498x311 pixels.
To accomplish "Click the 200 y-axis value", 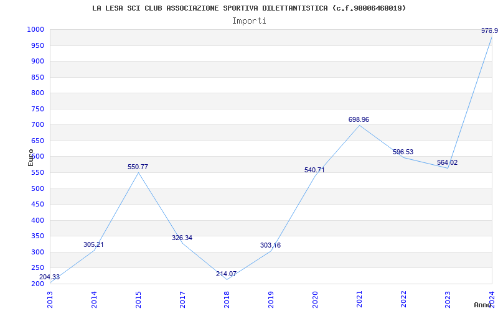I will [x=37, y=284].
